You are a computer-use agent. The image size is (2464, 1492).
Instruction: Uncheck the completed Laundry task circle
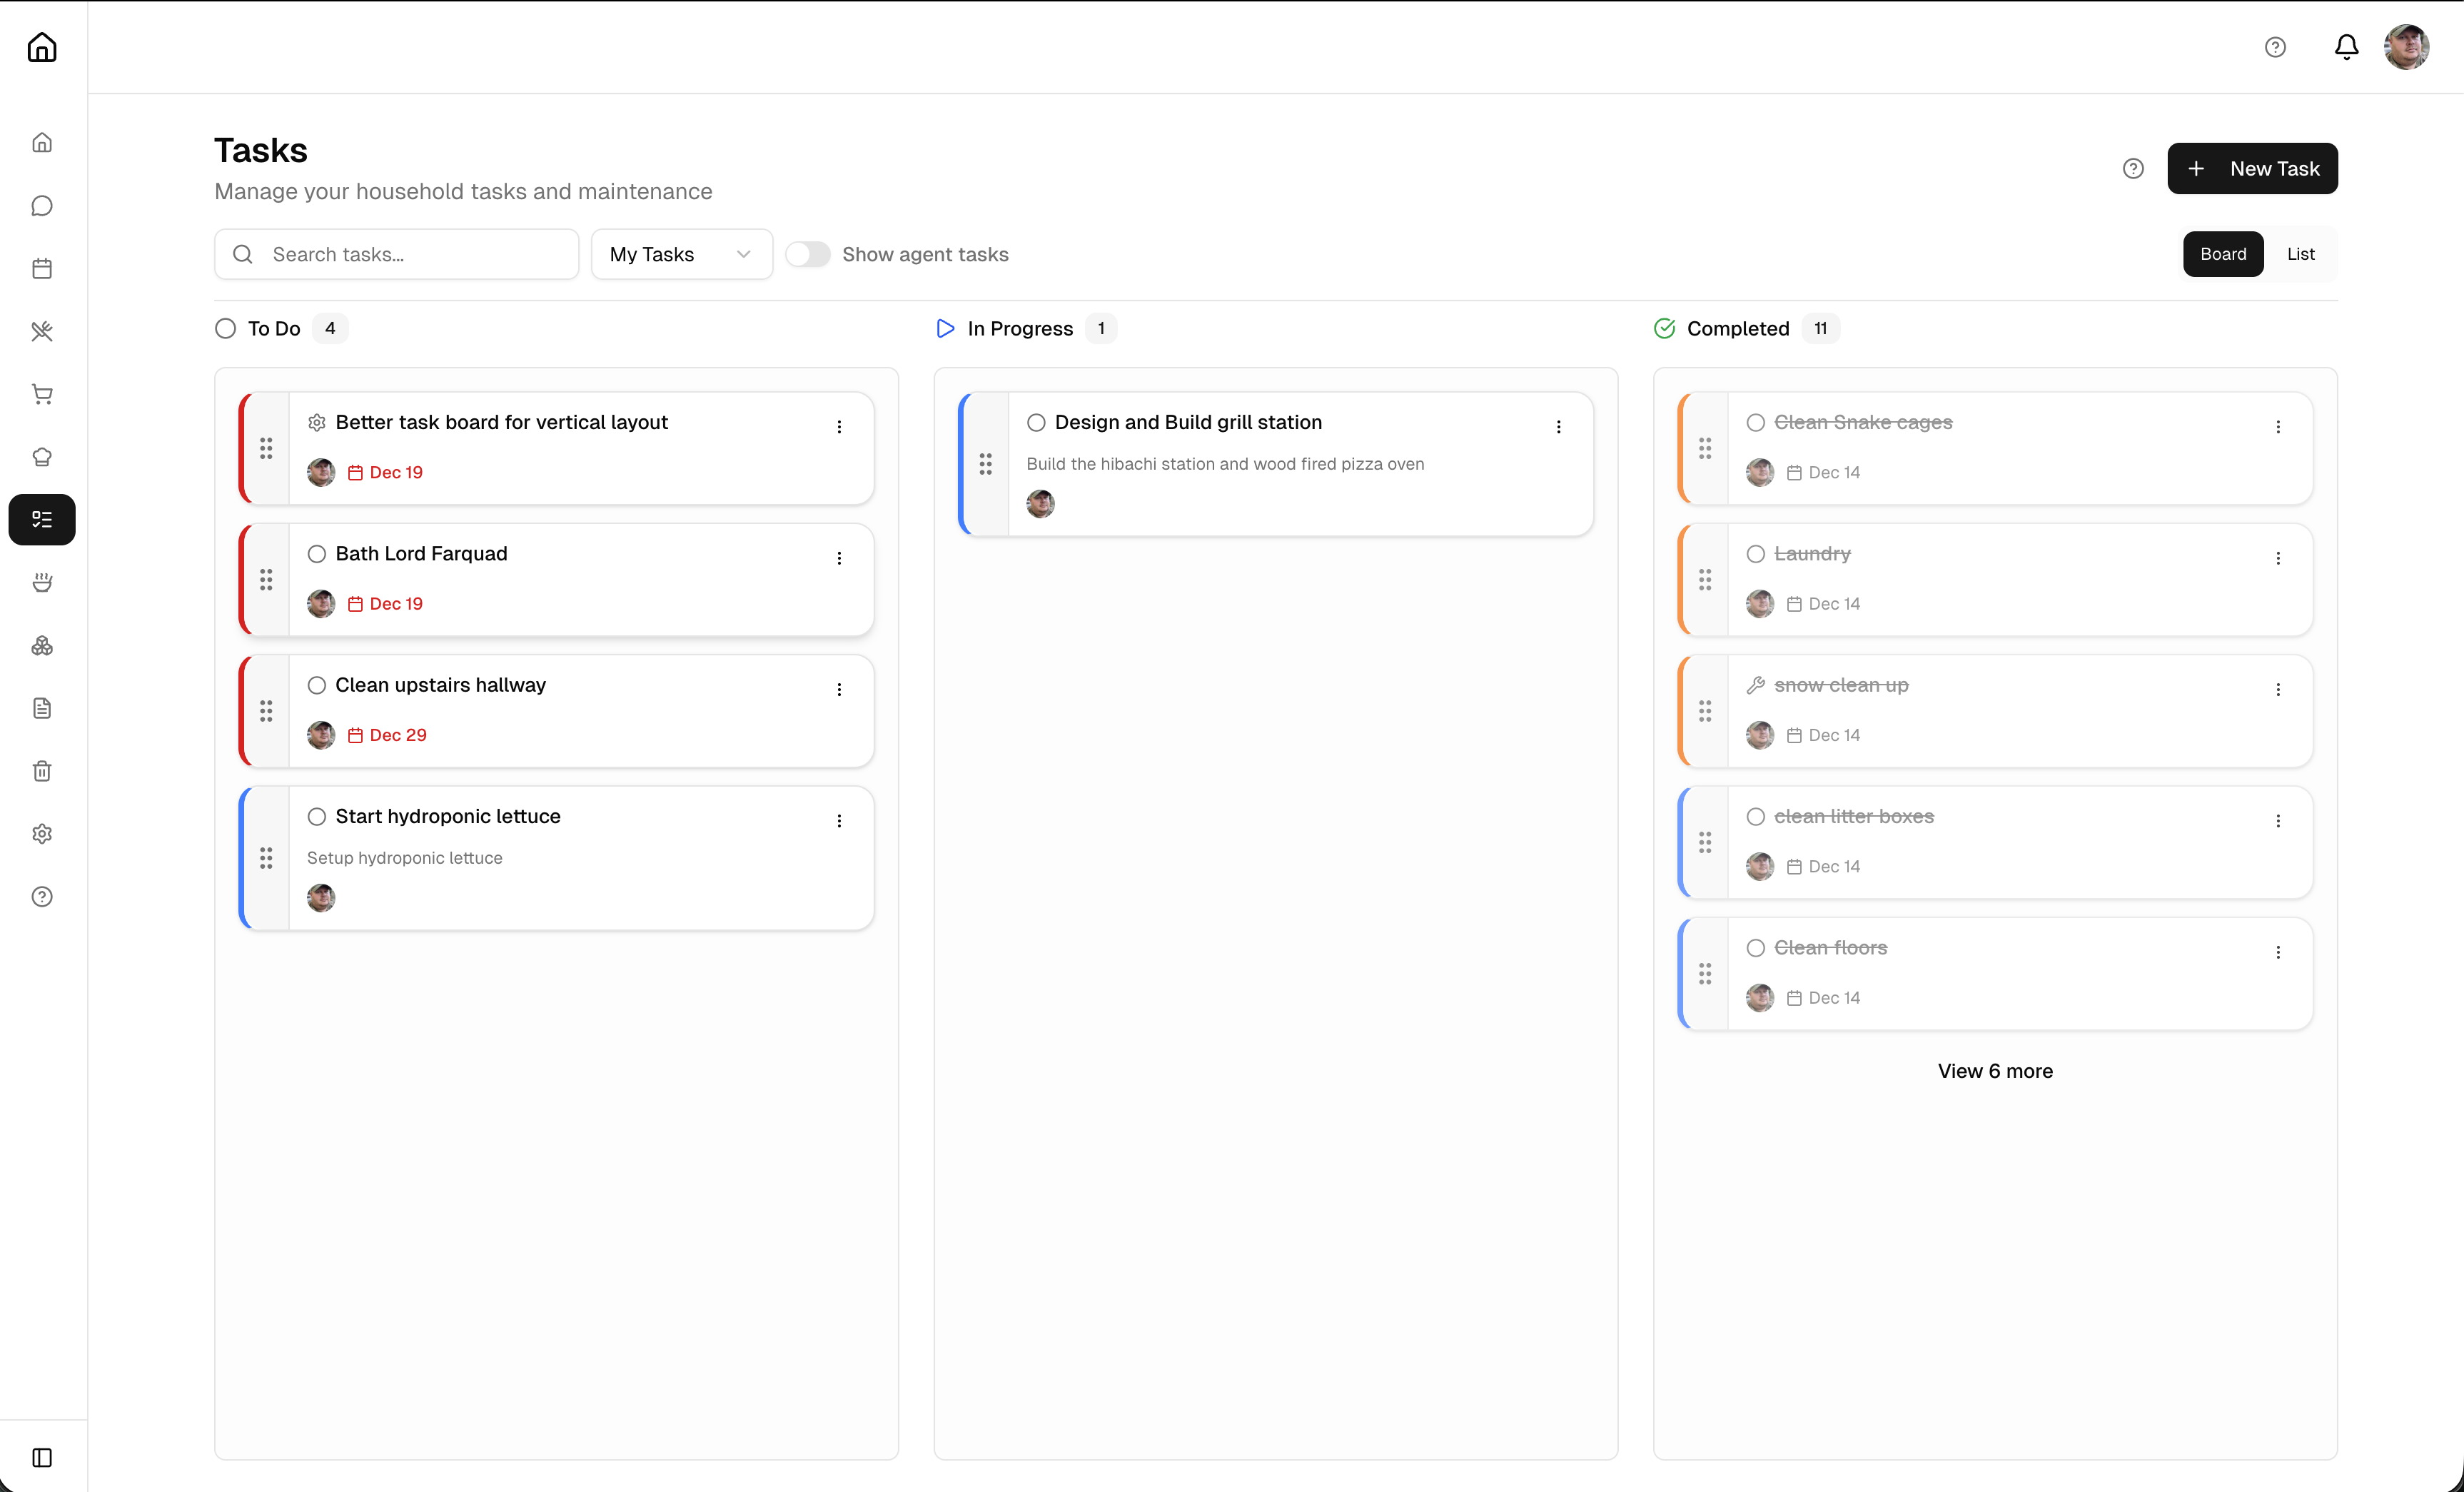pyautogui.click(x=1755, y=554)
